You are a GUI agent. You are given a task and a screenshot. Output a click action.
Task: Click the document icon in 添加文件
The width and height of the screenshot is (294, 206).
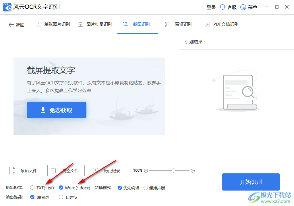point(12,171)
